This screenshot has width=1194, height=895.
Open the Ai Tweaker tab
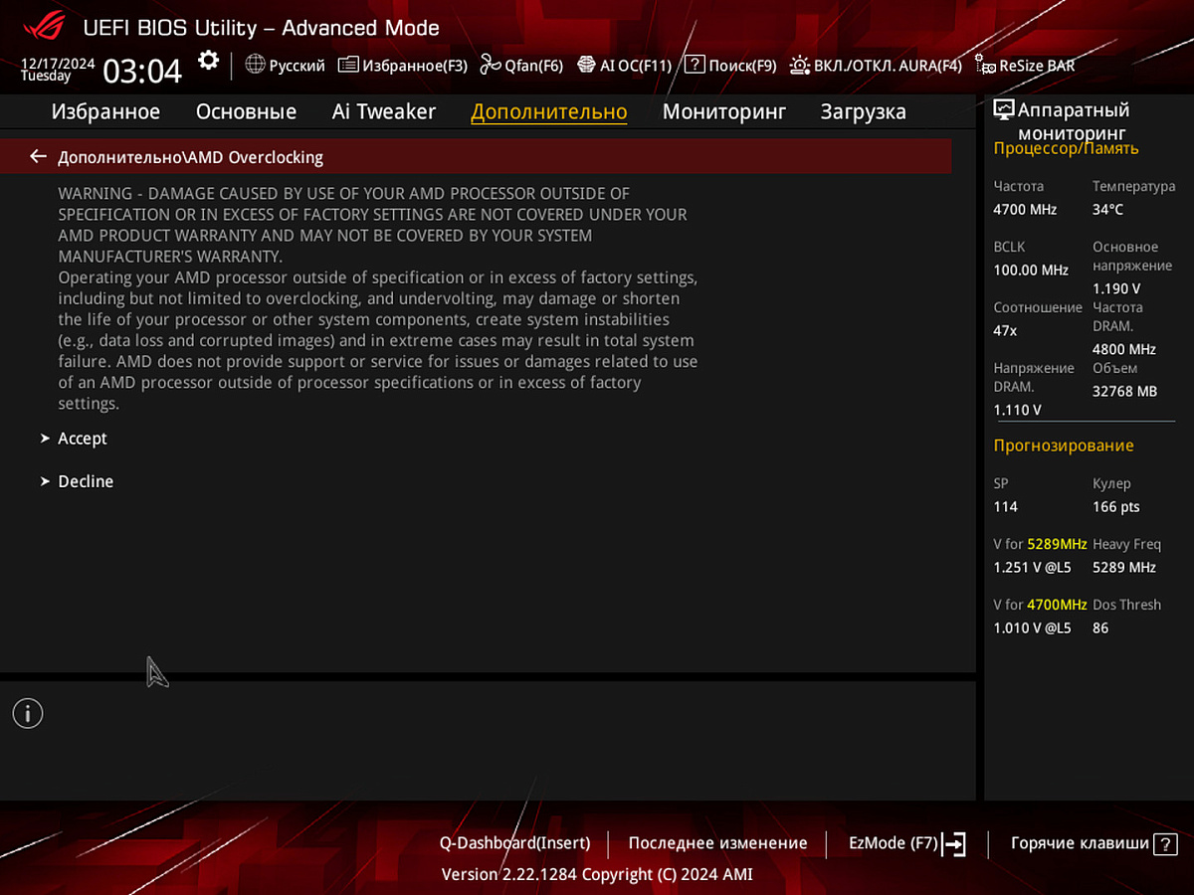383,111
